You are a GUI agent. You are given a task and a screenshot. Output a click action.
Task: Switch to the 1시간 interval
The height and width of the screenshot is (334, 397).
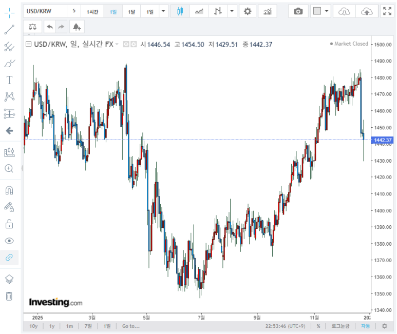(92, 11)
